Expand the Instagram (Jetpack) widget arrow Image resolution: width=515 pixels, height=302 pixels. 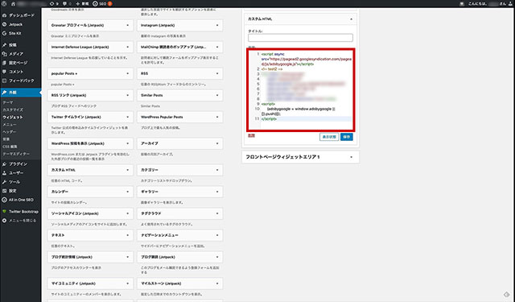point(217,25)
